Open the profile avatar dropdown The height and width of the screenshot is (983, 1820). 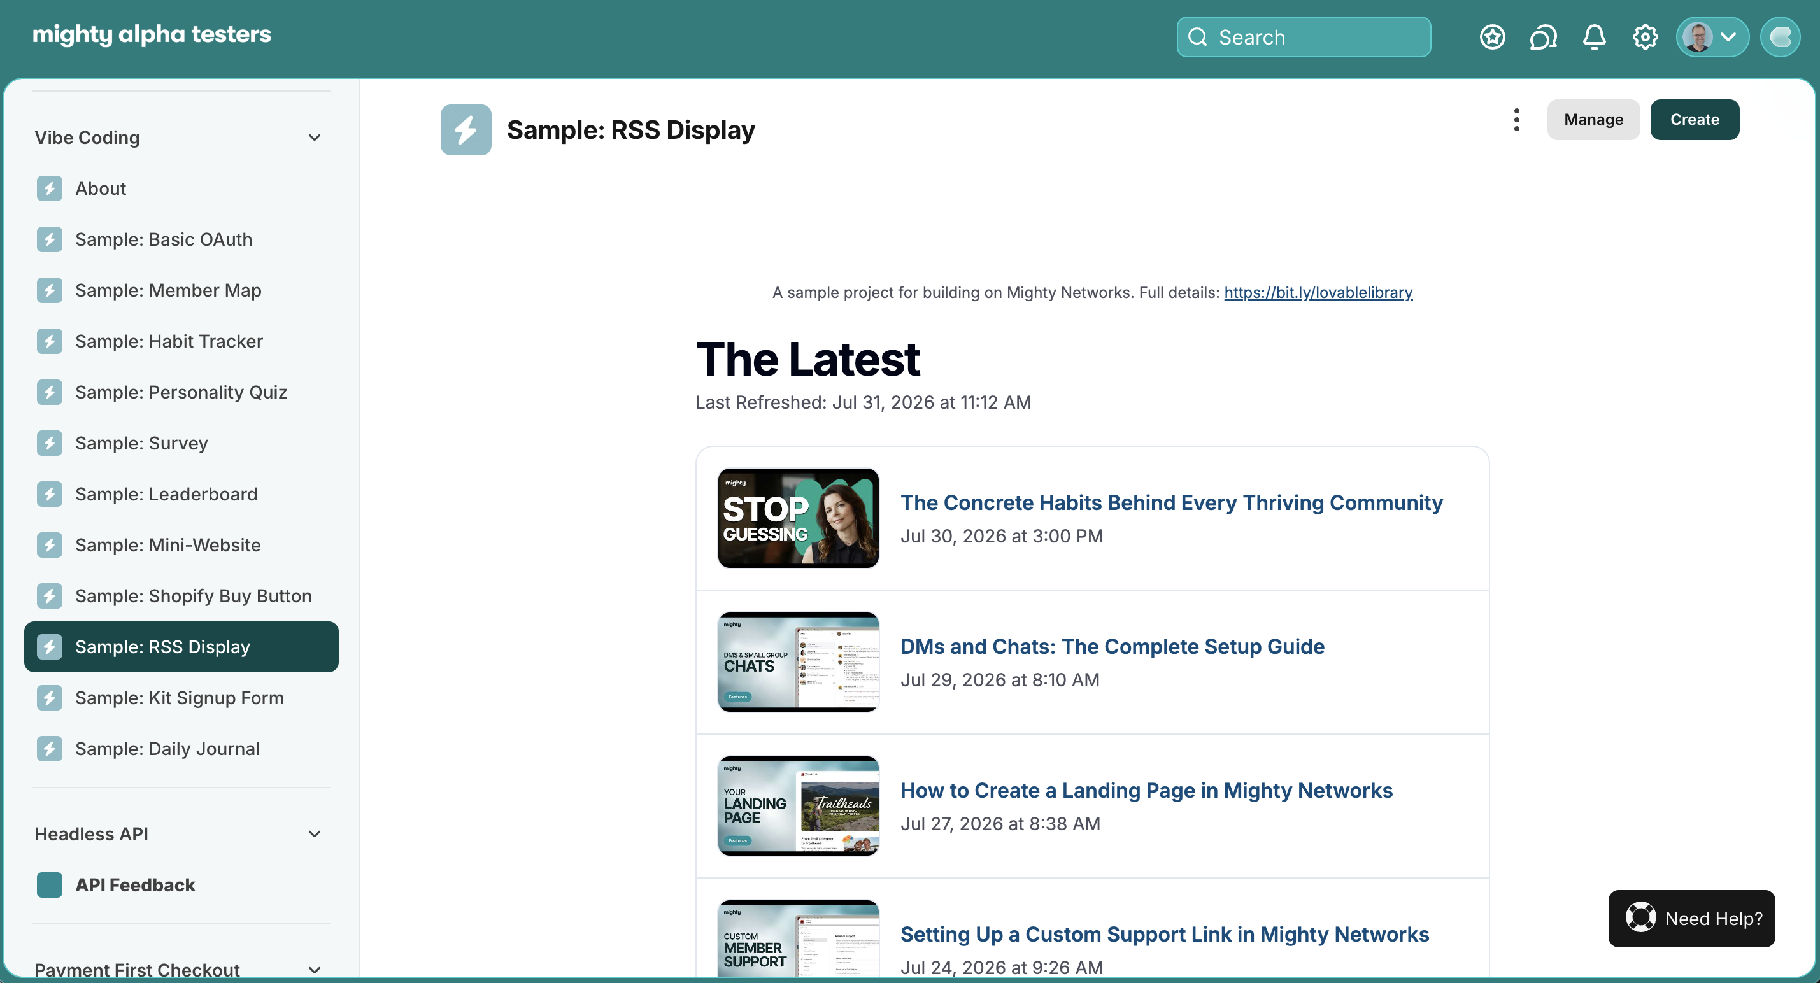click(1712, 37)
